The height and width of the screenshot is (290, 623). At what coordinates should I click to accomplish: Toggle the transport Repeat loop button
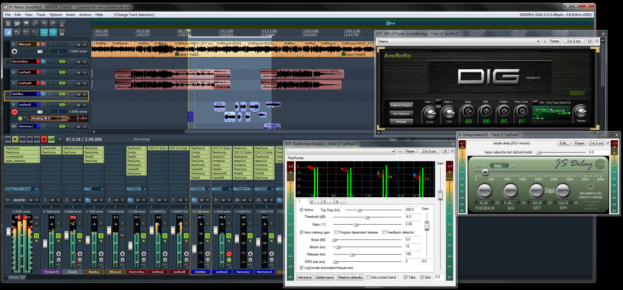[51, 139]
